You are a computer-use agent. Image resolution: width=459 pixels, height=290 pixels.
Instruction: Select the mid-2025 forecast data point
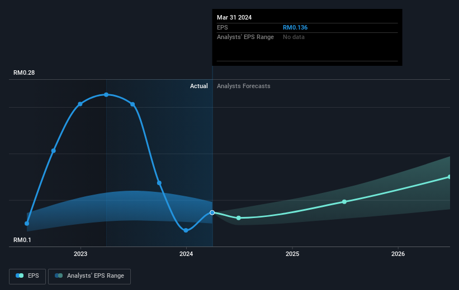pos(344,202)
